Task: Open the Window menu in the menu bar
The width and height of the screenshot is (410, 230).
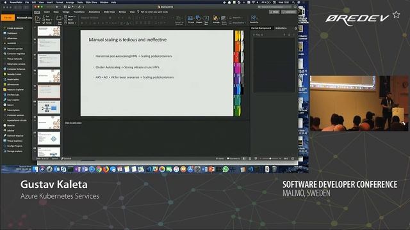Action: (104, 3)
